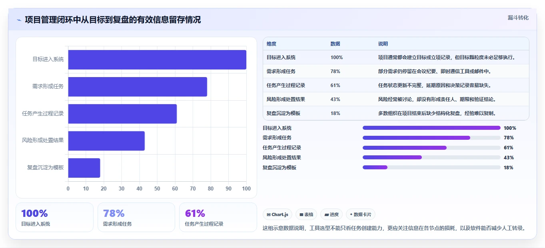Image resolution: width=545 pixels, height=248 pixels.
Task: Click the 需求形成任务 78% progress bar
Action: click(431, 138)
